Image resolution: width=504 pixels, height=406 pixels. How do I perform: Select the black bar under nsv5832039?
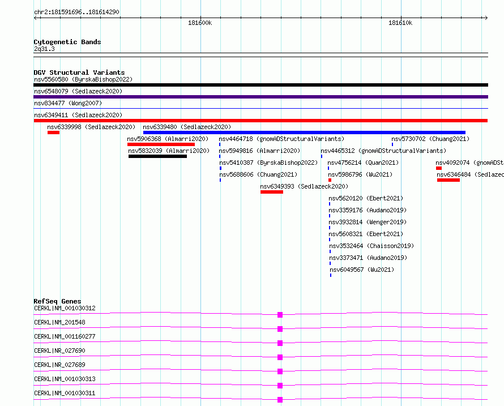[157, 156]
